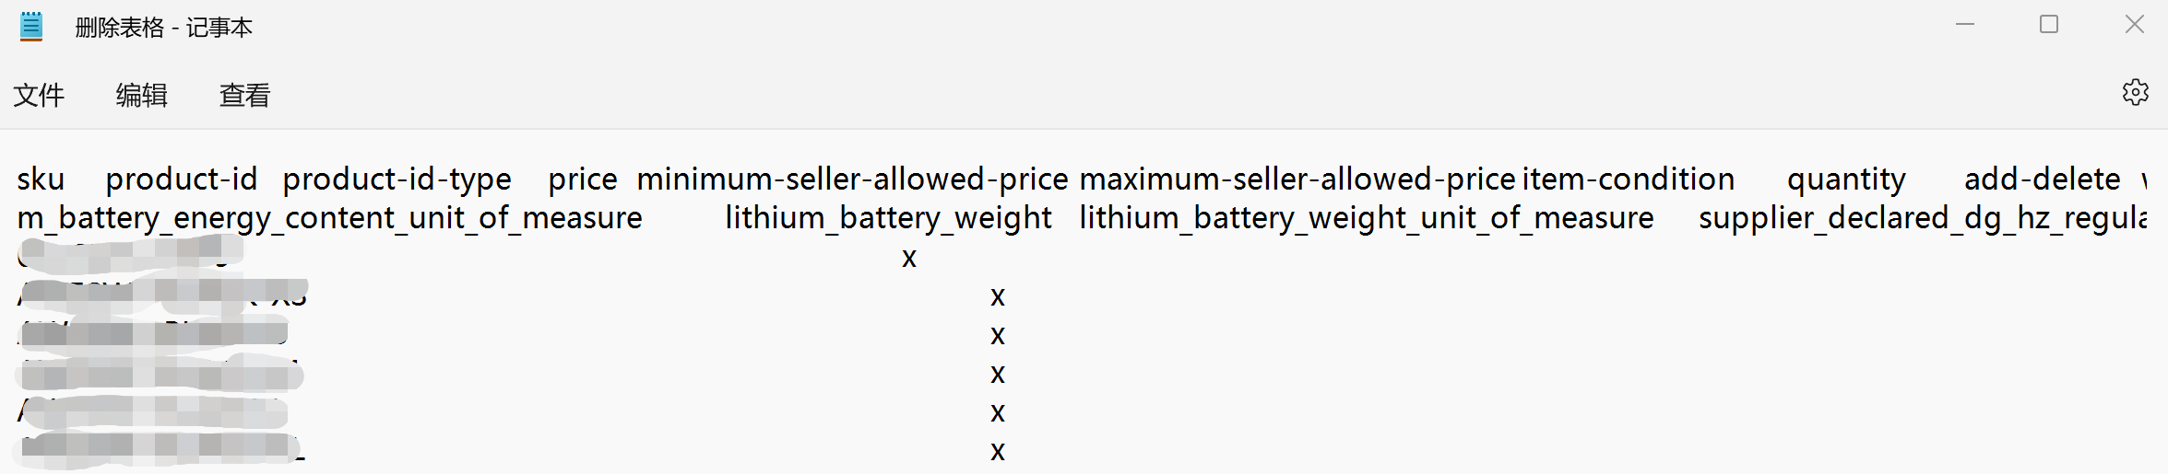The width and height of the screenshot is (2168, 474).
Task: Click the supplier_declared_dg_hz_regula text
Action: point(1923,218)
